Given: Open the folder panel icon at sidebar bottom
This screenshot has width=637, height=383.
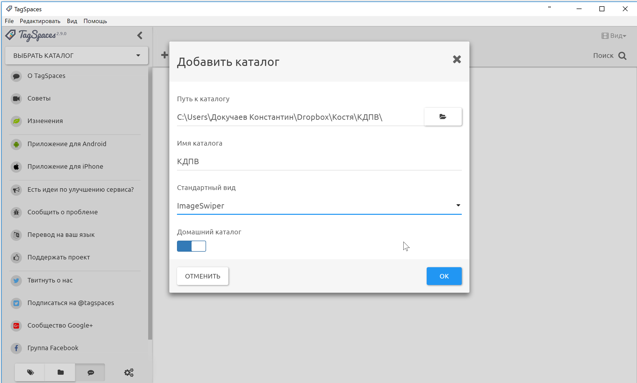Looking at the screenshot, I should click(60, 372).
